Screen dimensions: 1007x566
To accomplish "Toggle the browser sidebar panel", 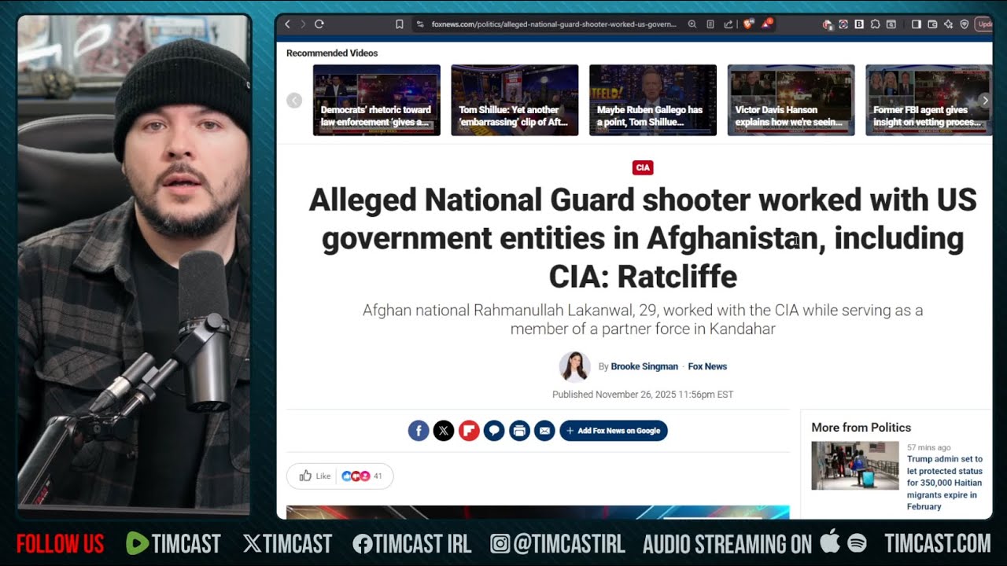I will click(x=917, y=24).
